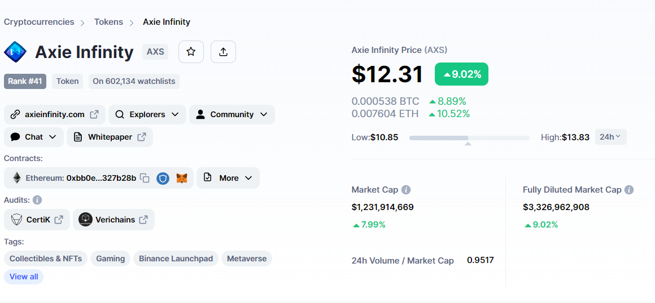Go to Tokens breadcrumb

pyautogui.click(x=108, y=21)
